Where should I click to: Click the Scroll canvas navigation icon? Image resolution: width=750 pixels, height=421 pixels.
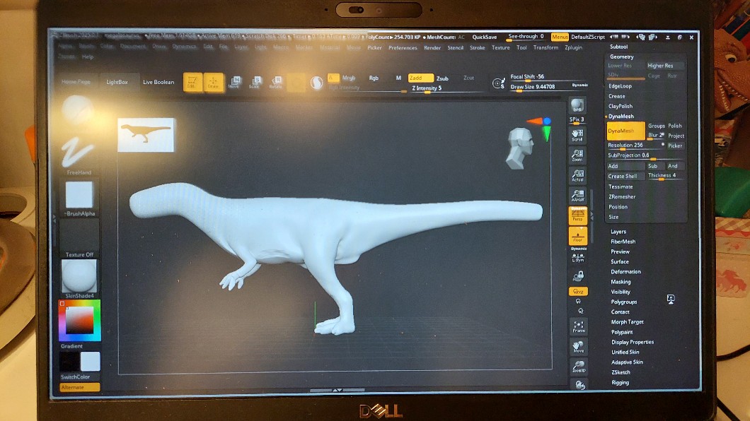[577, 134]
